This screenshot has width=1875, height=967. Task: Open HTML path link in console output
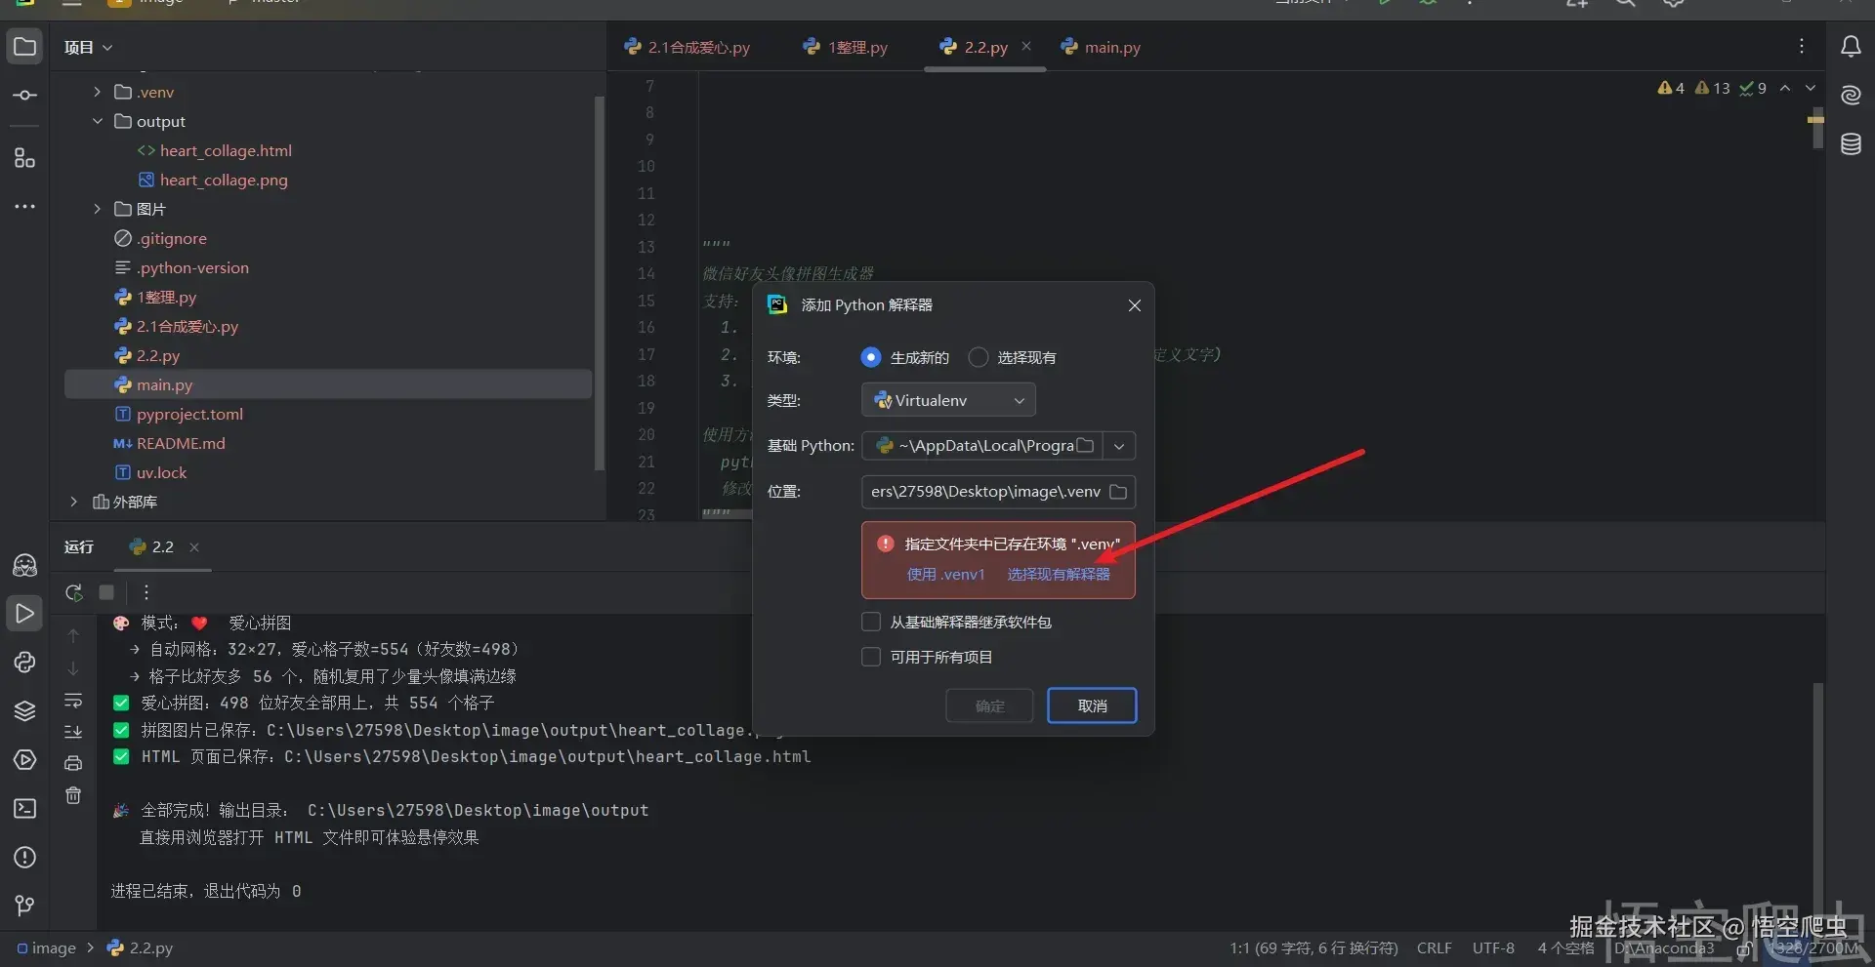(547, 756)
